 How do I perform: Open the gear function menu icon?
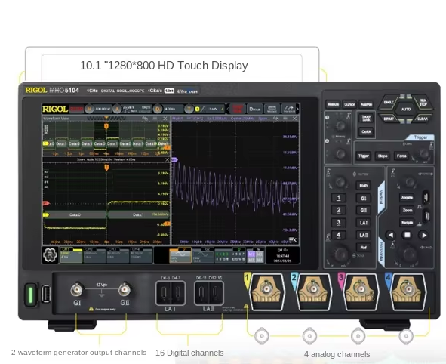point(50,255)
